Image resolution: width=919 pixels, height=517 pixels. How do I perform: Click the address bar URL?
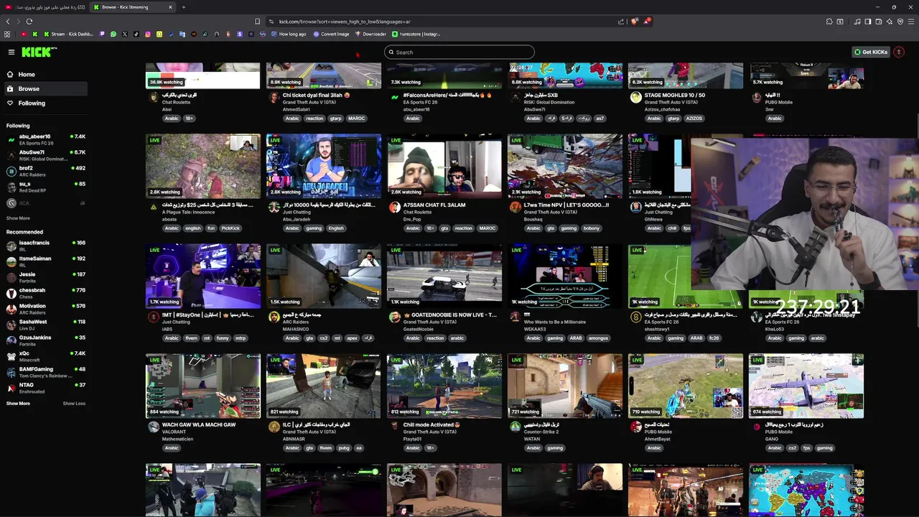[x=345, y=22]
